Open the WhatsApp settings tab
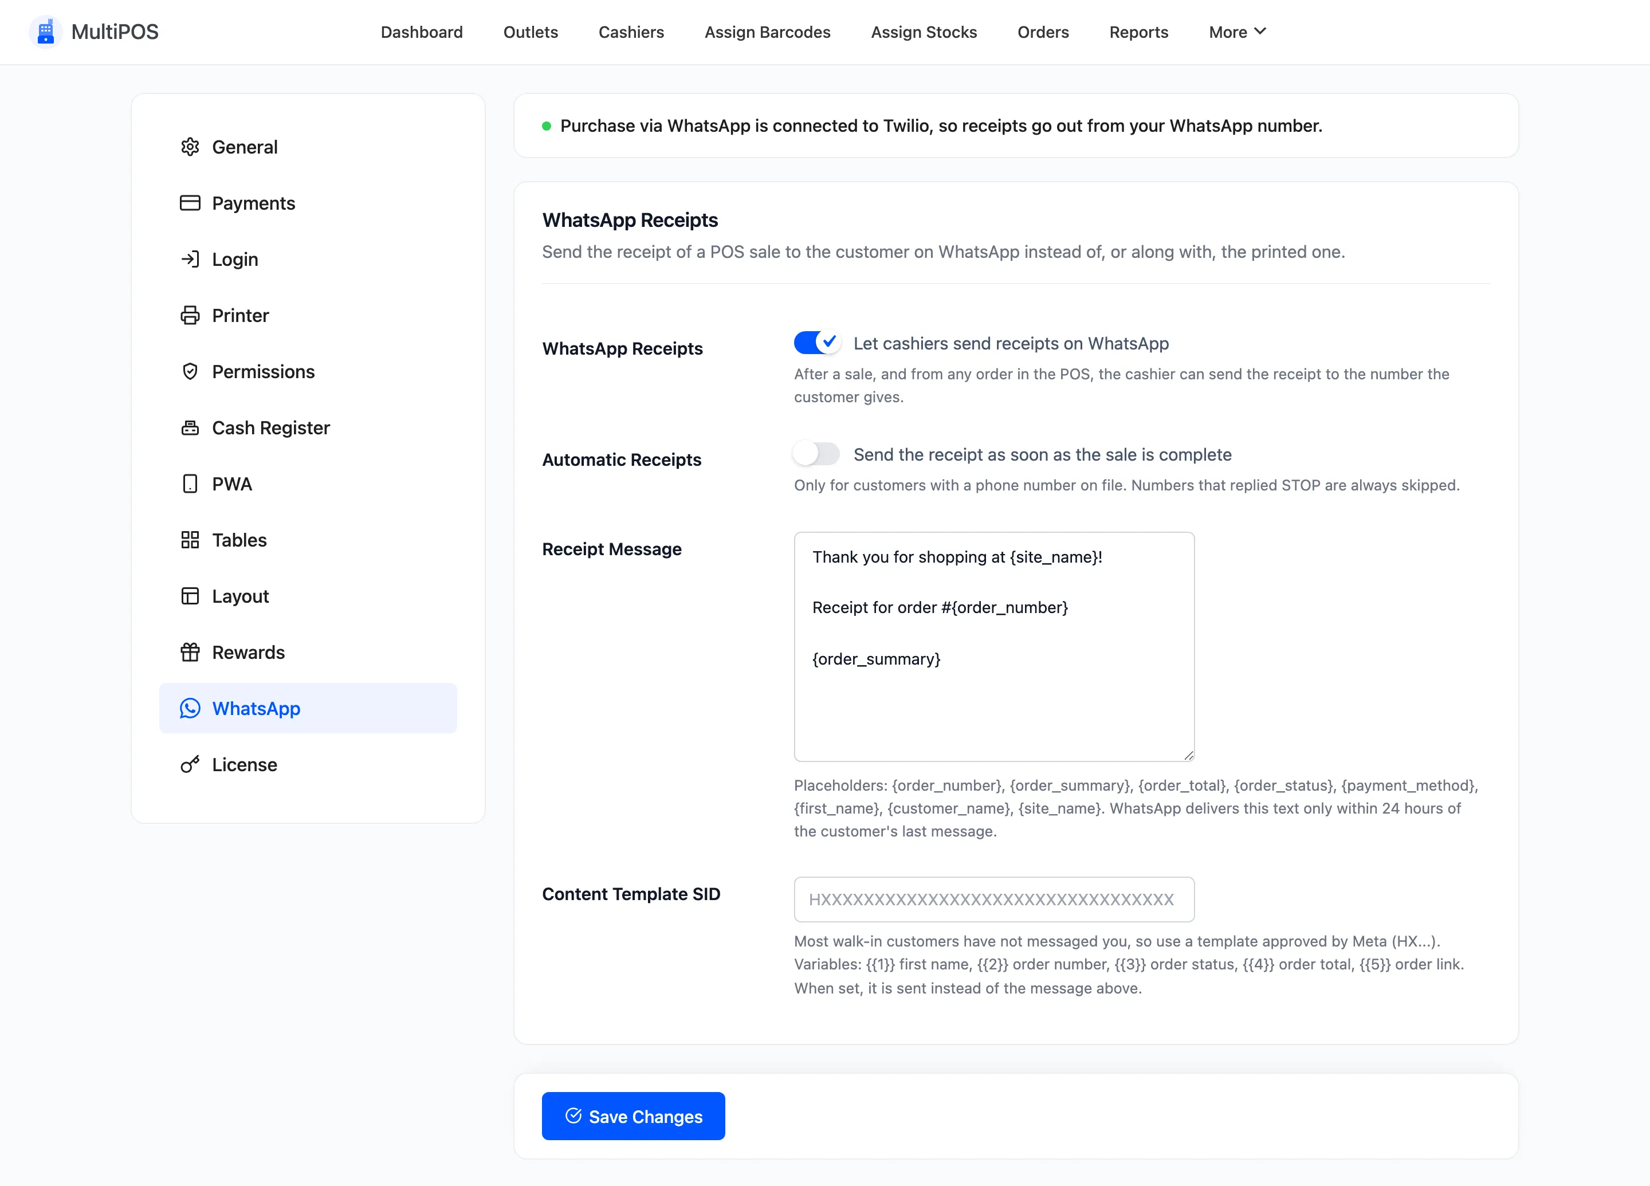 (308, 708)
